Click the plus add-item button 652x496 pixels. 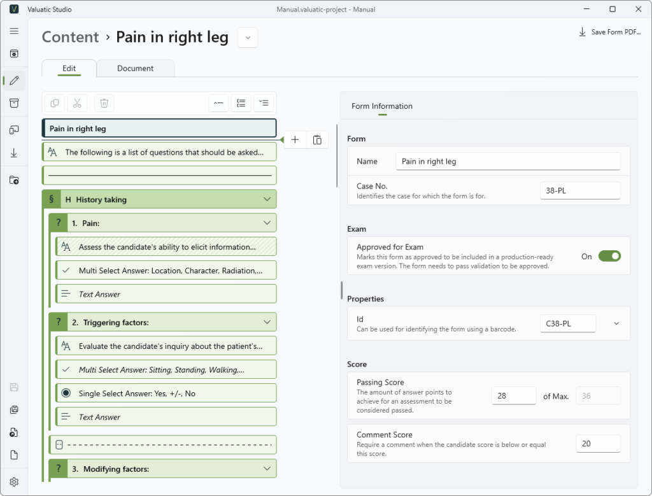(x=295, y=139)
